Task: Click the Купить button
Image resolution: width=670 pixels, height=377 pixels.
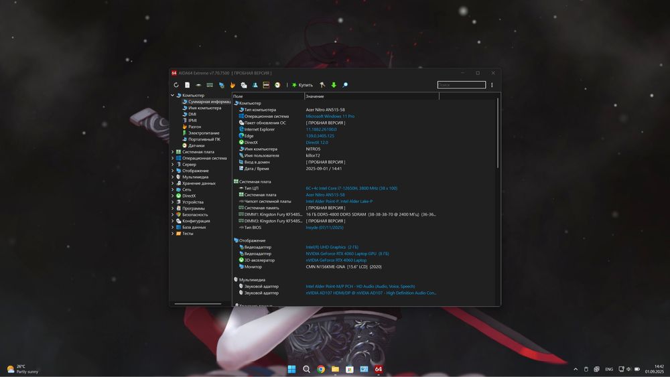Action: [303, 85]
